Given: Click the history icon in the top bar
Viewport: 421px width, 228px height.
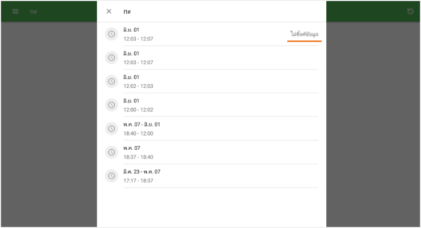Looking at the screenshot, I should (410, 11).
